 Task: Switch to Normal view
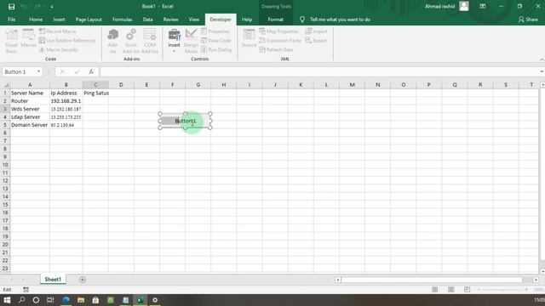pyautogui.click(x=435, y=289)
